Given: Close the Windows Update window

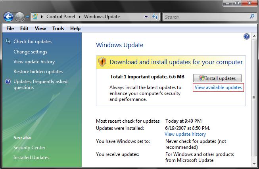Looking at the screenshot, I should 249,3.
